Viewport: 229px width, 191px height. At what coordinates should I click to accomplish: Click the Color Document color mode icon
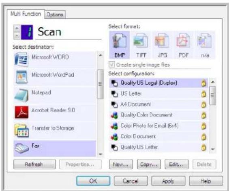coord(114,137)
